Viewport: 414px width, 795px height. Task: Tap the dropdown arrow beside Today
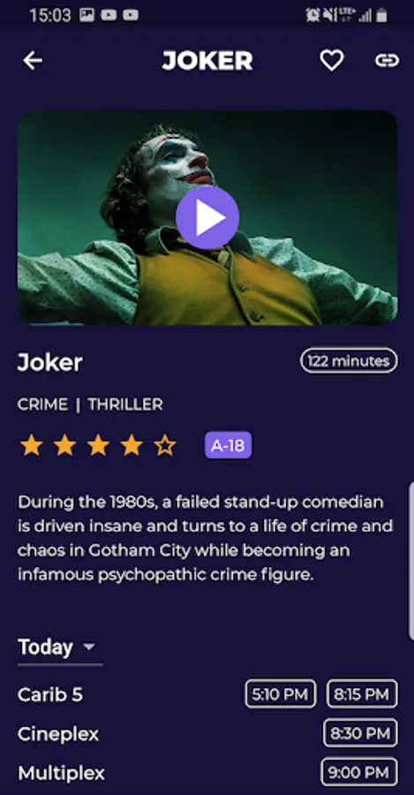89,647
